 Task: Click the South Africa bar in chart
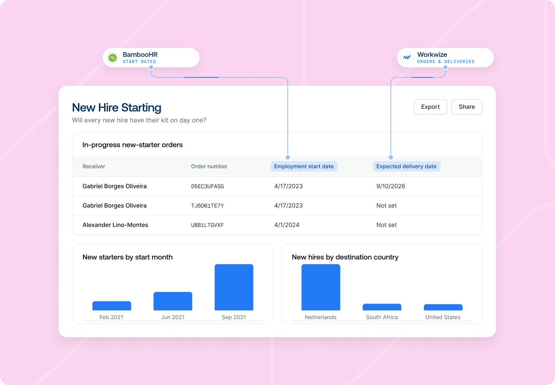[382, 307]
